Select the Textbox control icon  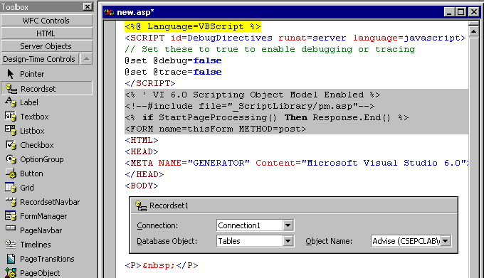(11, 117)
